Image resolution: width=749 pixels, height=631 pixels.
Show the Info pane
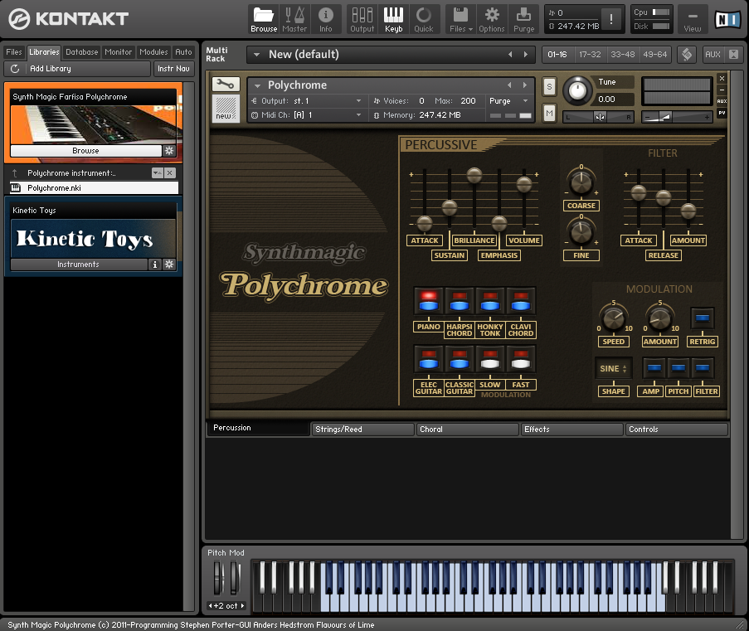[326, 20]
